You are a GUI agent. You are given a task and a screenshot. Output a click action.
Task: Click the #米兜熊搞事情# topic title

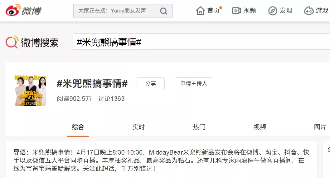[92, 84]
